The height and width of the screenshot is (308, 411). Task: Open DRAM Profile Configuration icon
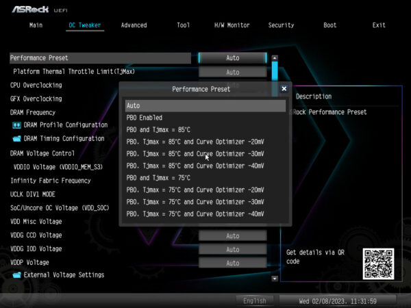pos(17,125)
